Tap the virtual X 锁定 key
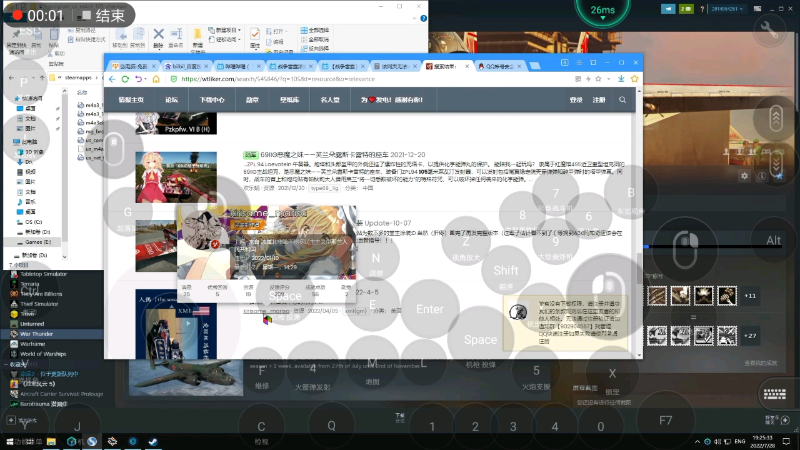This screenshot has height=450, width=800. [x=612, y=373]
